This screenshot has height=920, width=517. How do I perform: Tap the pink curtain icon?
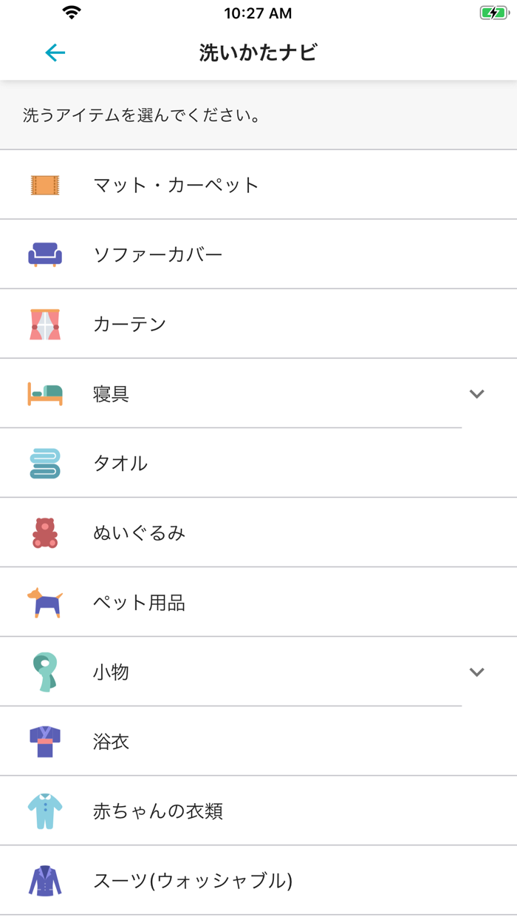click(x=45, y=324)
